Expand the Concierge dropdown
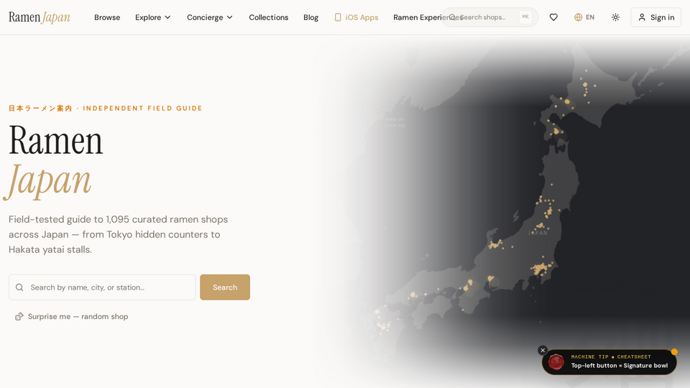This screenshot has height=388, width=690. pyautogui.click(x=209, y=17)
